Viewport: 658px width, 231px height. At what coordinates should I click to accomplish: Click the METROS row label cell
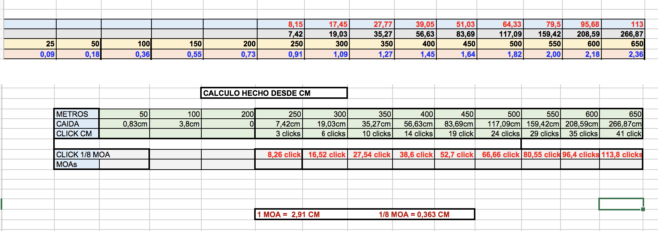pyautogui.click(x=76, y=114)
